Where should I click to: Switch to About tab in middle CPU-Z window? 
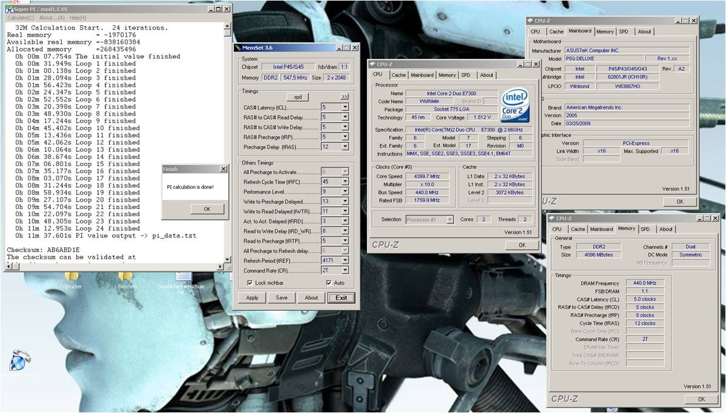[486, 75]
